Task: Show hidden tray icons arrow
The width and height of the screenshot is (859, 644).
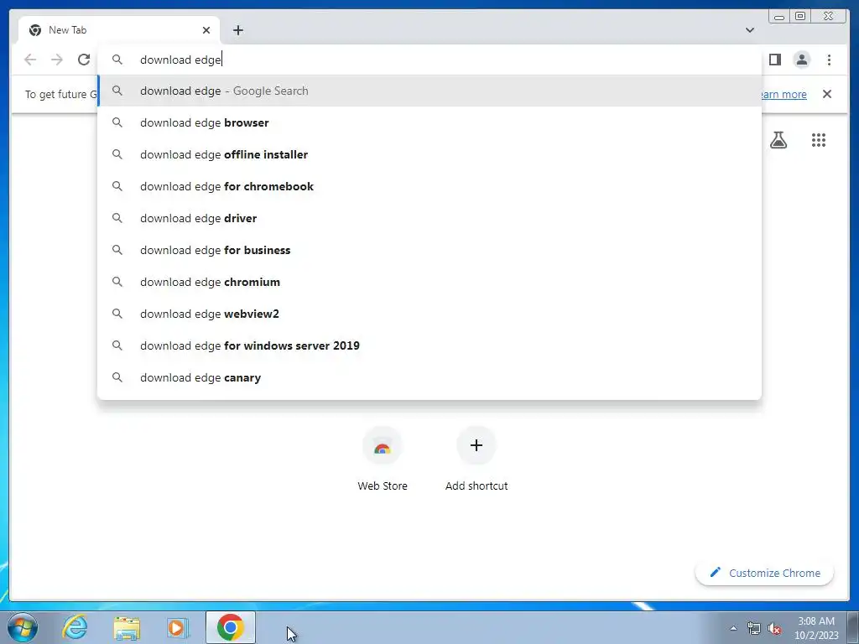Action: tap(733, 628)
